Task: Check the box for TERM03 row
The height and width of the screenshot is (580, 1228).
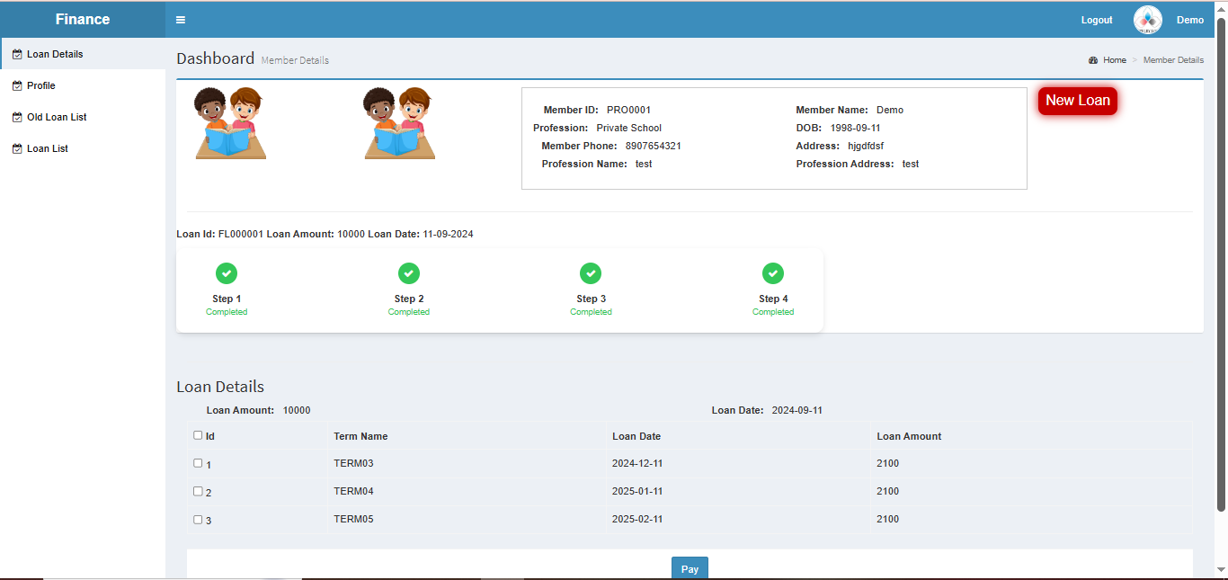Action: tap(199, 463)
